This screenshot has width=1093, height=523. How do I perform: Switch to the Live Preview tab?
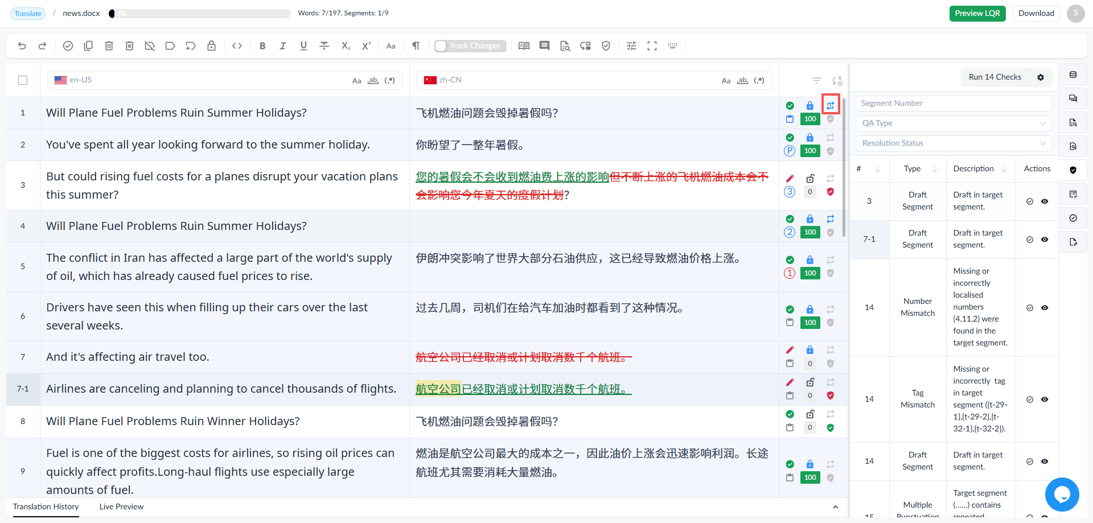point(121,506)
